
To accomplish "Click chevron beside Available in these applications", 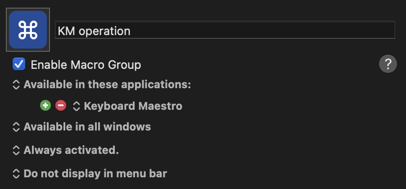I will click(x=16, y=85).
